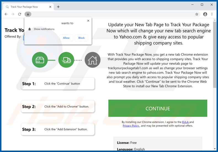
Task: Click the green package box icon
Action: tap(40, 60)
